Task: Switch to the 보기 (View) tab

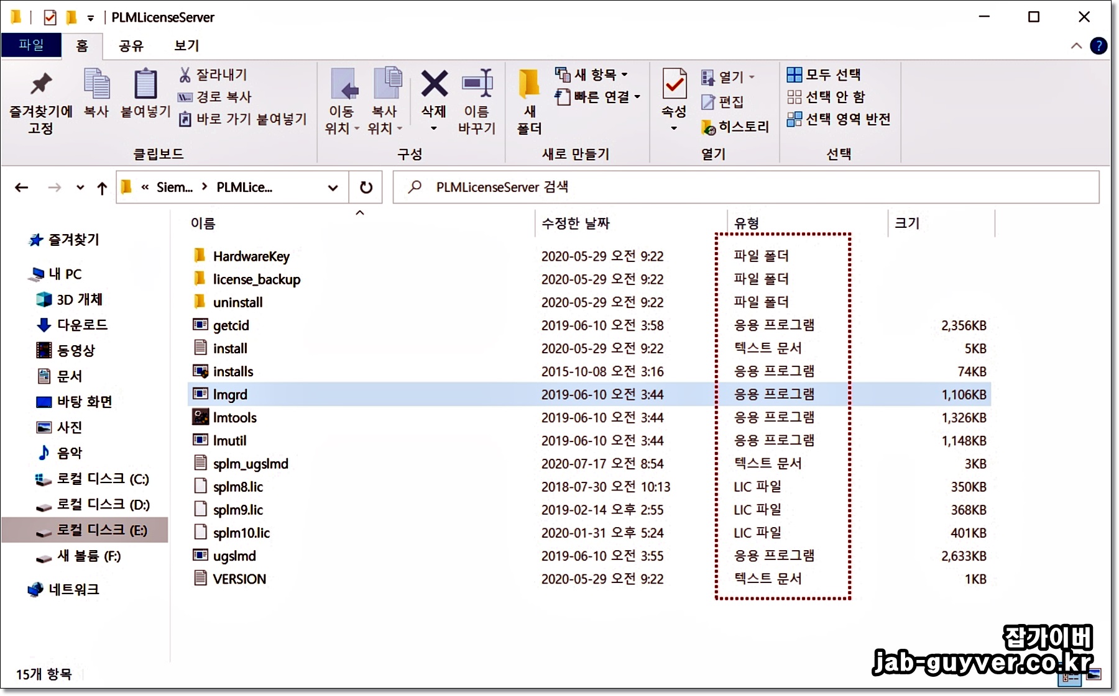Action: (186, 45)
